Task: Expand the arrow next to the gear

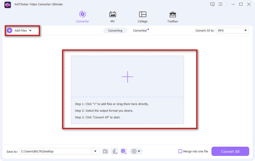Action: pos(139,151)
